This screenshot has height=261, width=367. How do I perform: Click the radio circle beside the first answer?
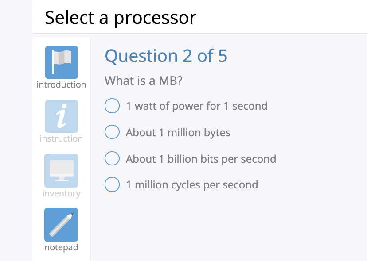click(x=112, y=106)
